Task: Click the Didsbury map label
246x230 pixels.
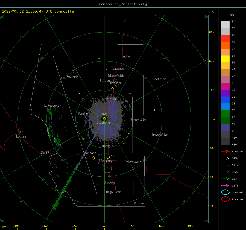Action: (x=103, y=123)
